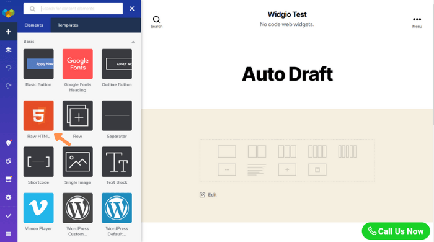Add the Google Fonts Heading element
This screenshot has width=434, height=242.
(77, 64)
